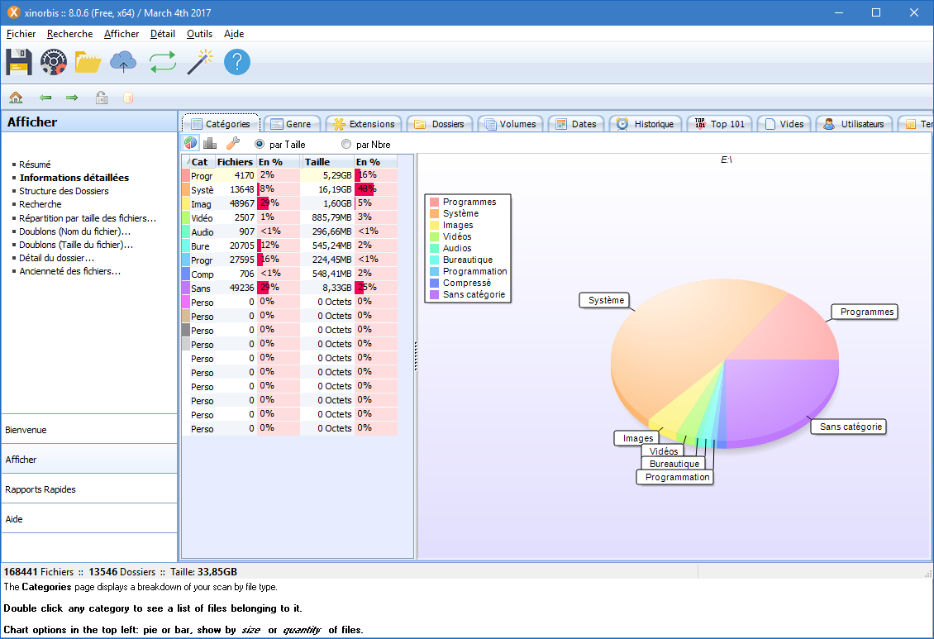Viewport: 934px width, 639px height.
Task: Click the cylinder icon beside the padlock
Action: [128, 97]
